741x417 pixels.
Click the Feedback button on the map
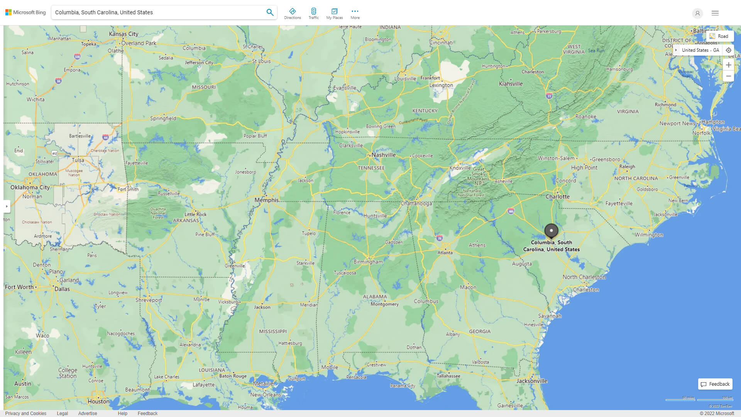tap(715, 384)
